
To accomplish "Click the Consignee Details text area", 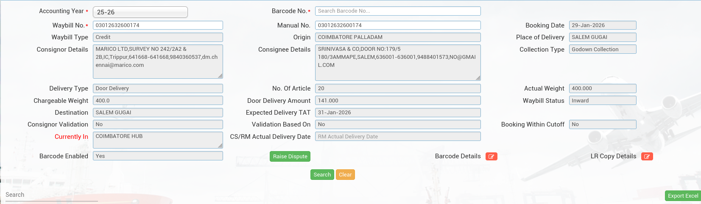I will point(397,62).
